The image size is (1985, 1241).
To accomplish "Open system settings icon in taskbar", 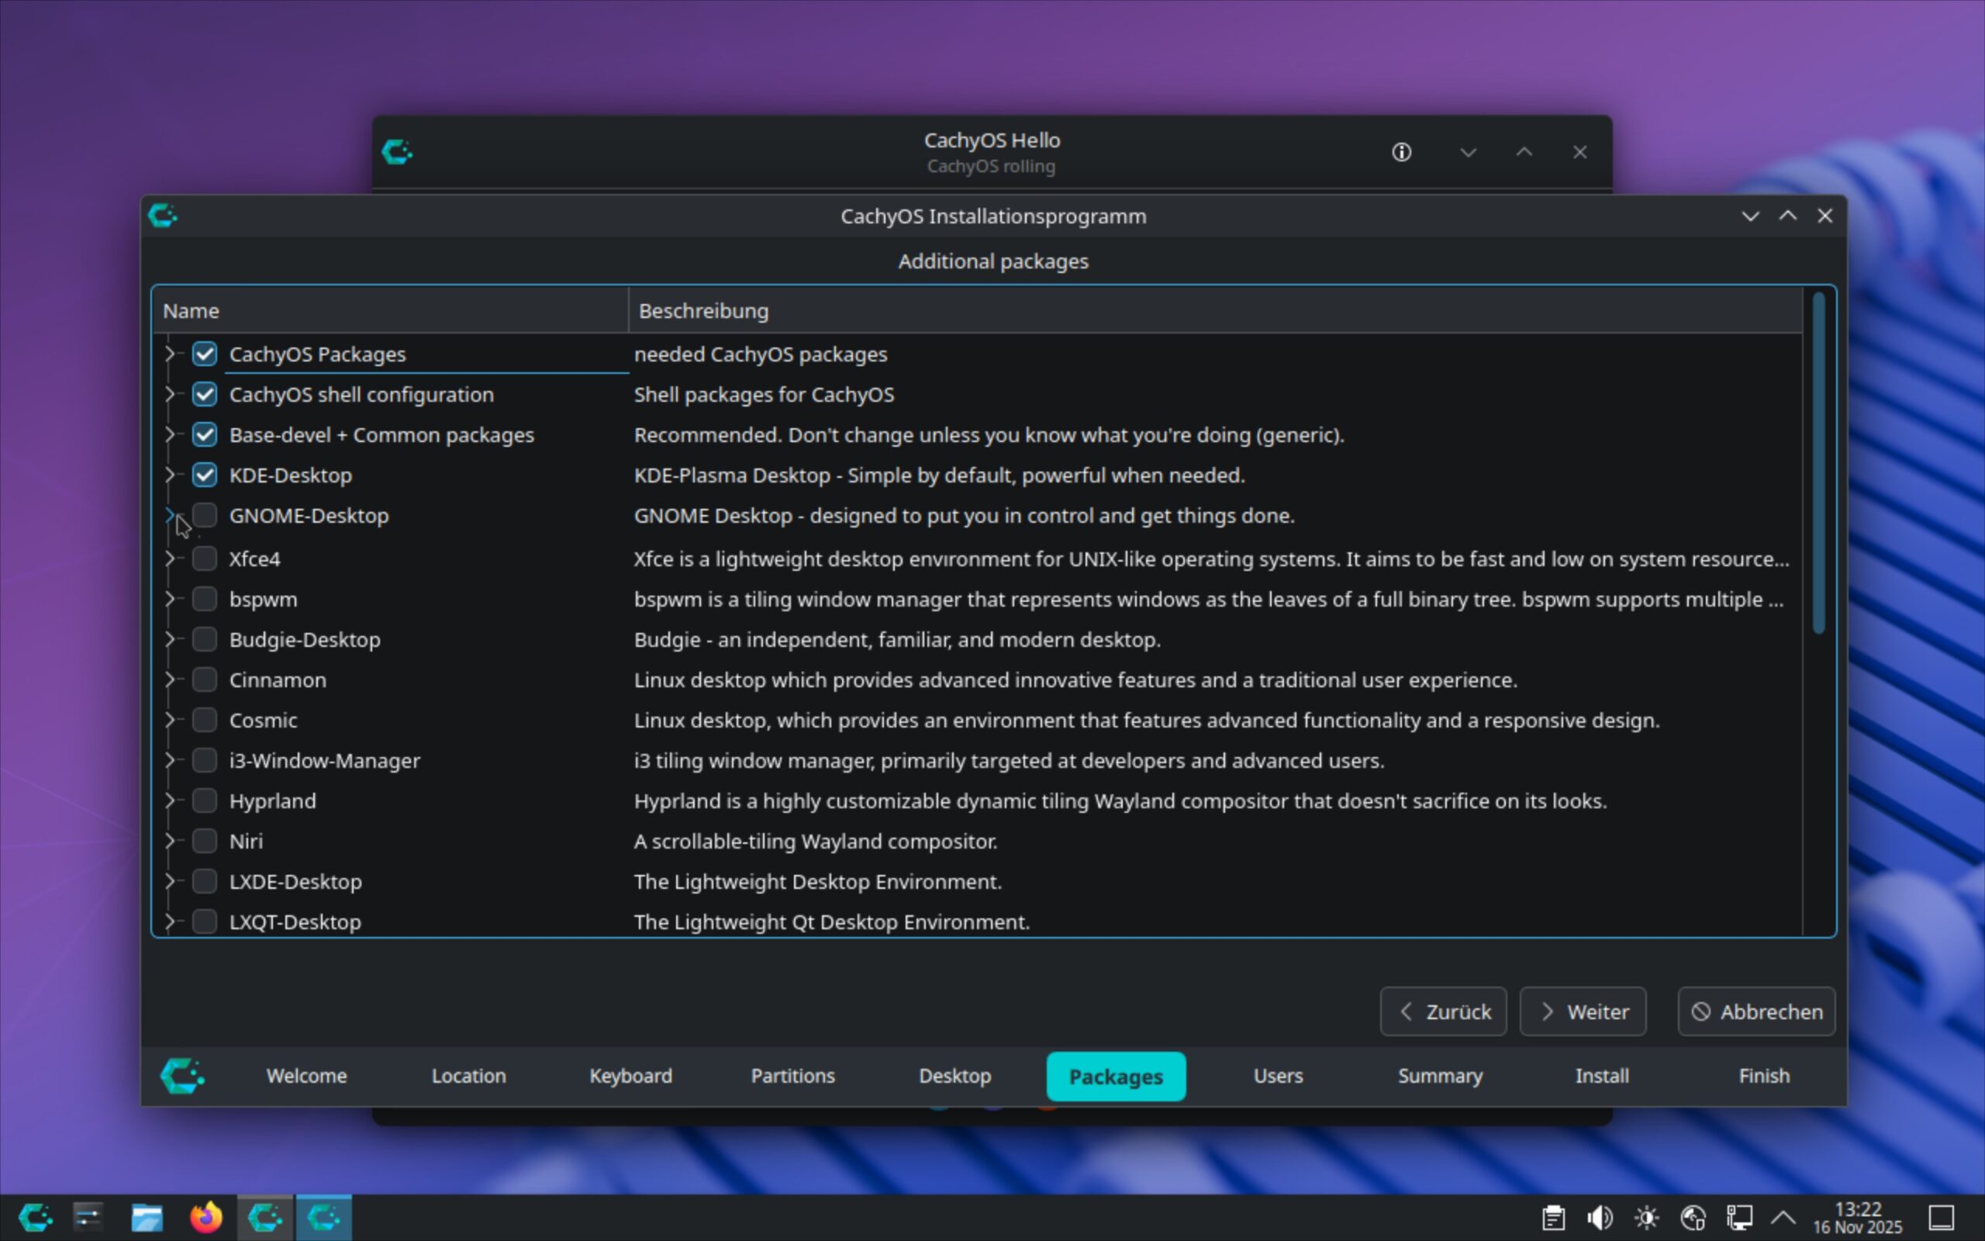I will 88,1217.
